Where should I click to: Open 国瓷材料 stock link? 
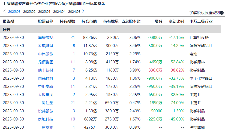(x=46, y=78)
